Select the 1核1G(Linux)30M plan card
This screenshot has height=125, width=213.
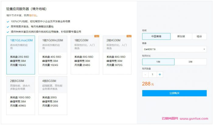(20, 54)
